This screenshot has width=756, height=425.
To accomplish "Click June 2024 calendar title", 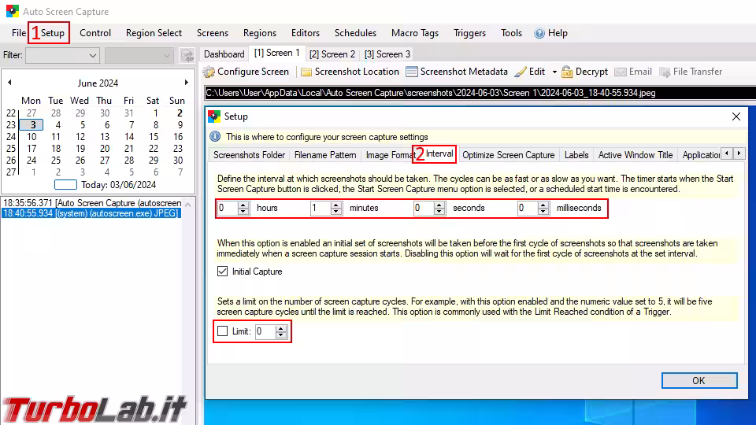I will point(98,83).
